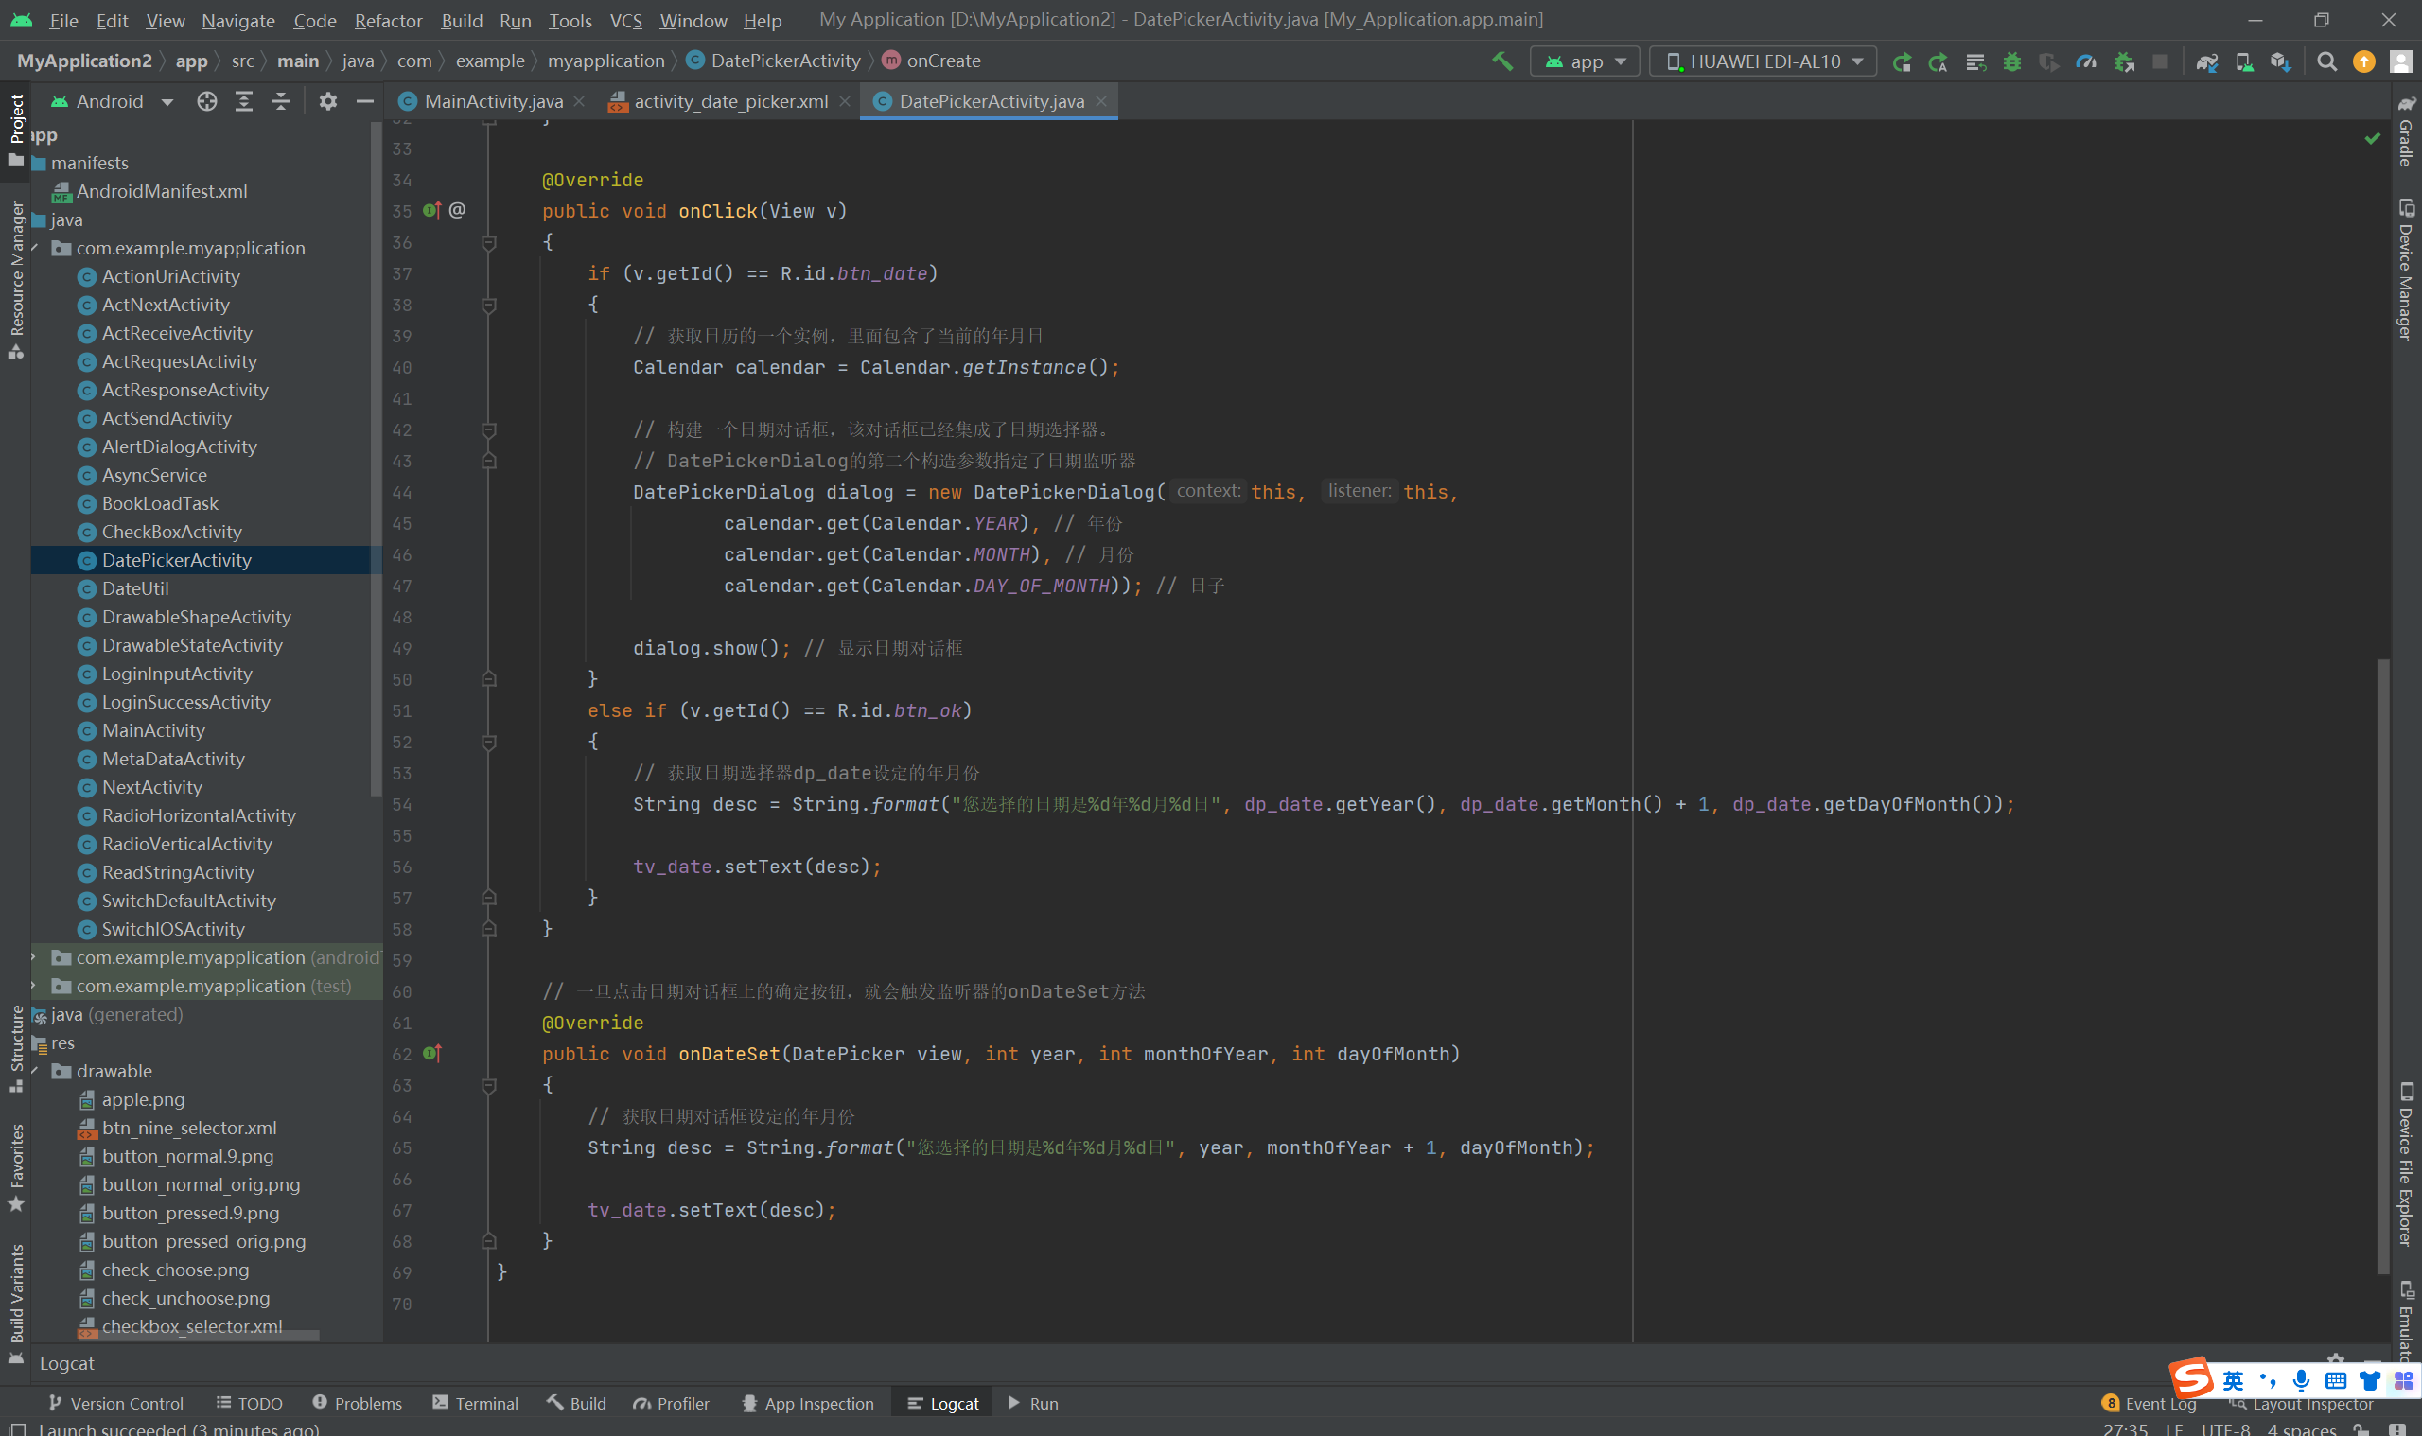Expand com.example.myapplication (test) package
This screenshot has width=2422, height=1436.
coord(35,985)
